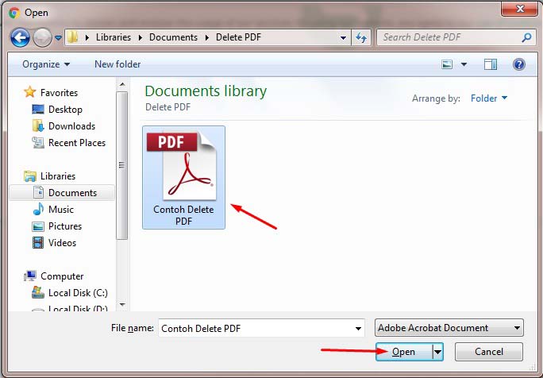
Task: Click the help question mark icon
Action: click(518, 64)
